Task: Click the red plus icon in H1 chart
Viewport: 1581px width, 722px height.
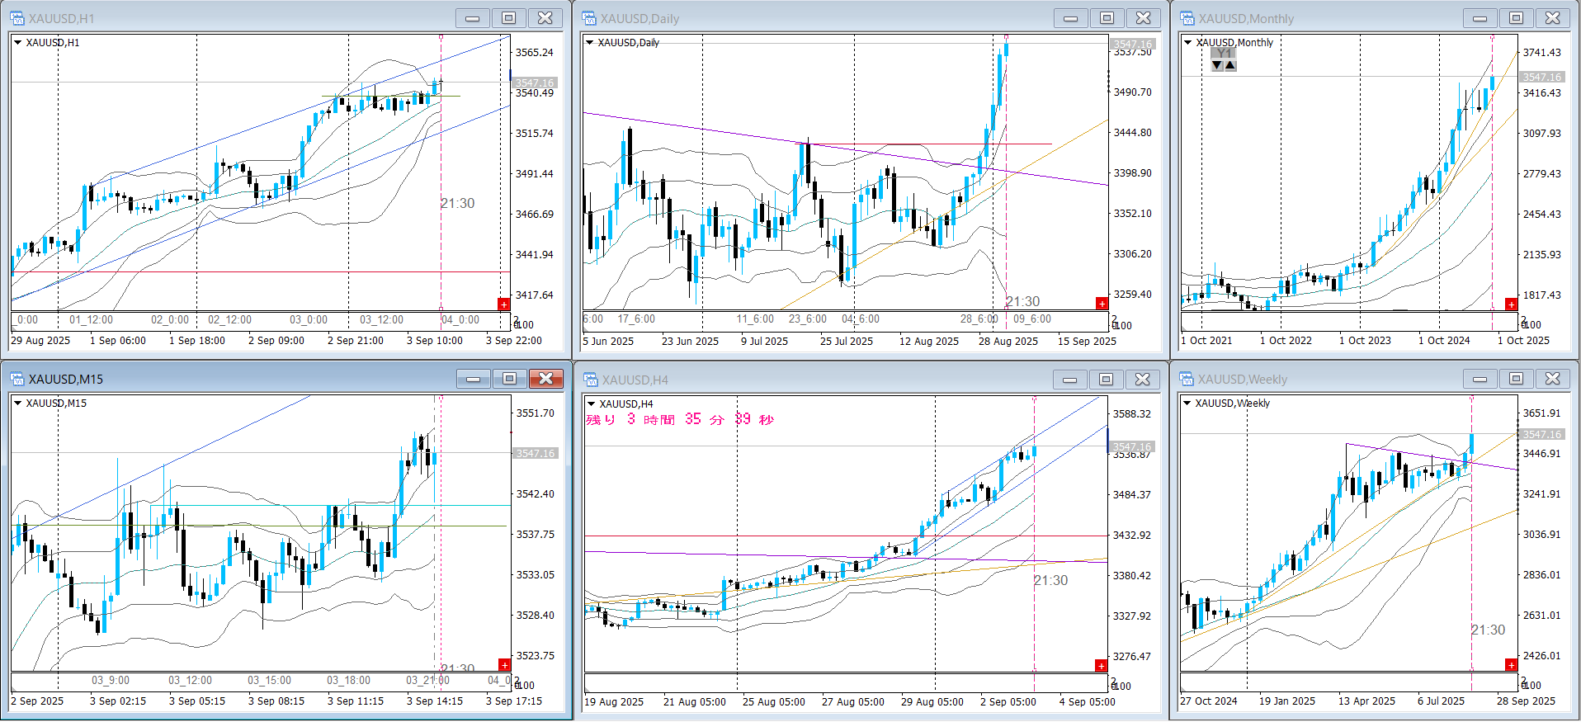Action: (x=504, y=304)
